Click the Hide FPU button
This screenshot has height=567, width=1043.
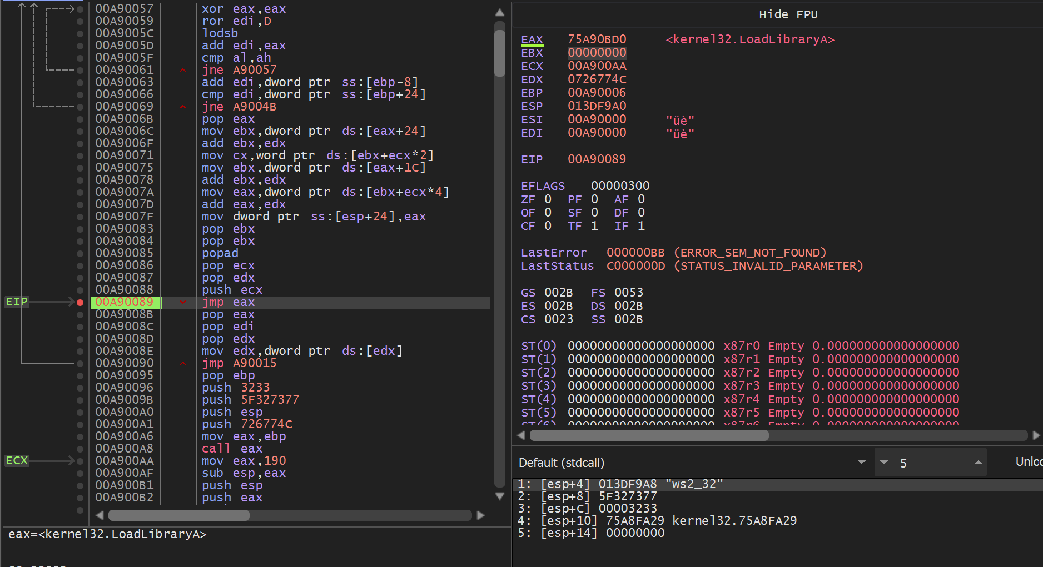click(788, 14)
